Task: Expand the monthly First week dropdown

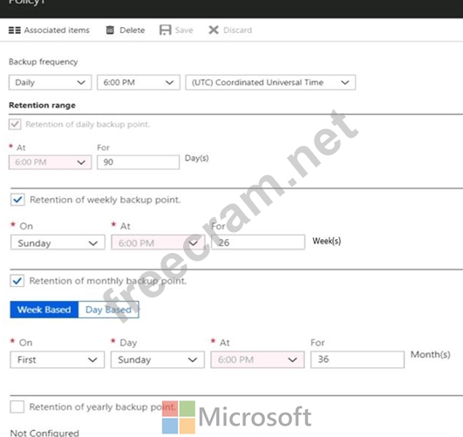Action: [58, 359]
